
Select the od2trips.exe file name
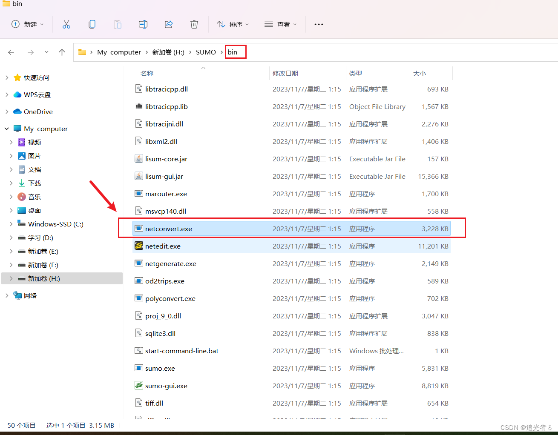tap(165, 281)
